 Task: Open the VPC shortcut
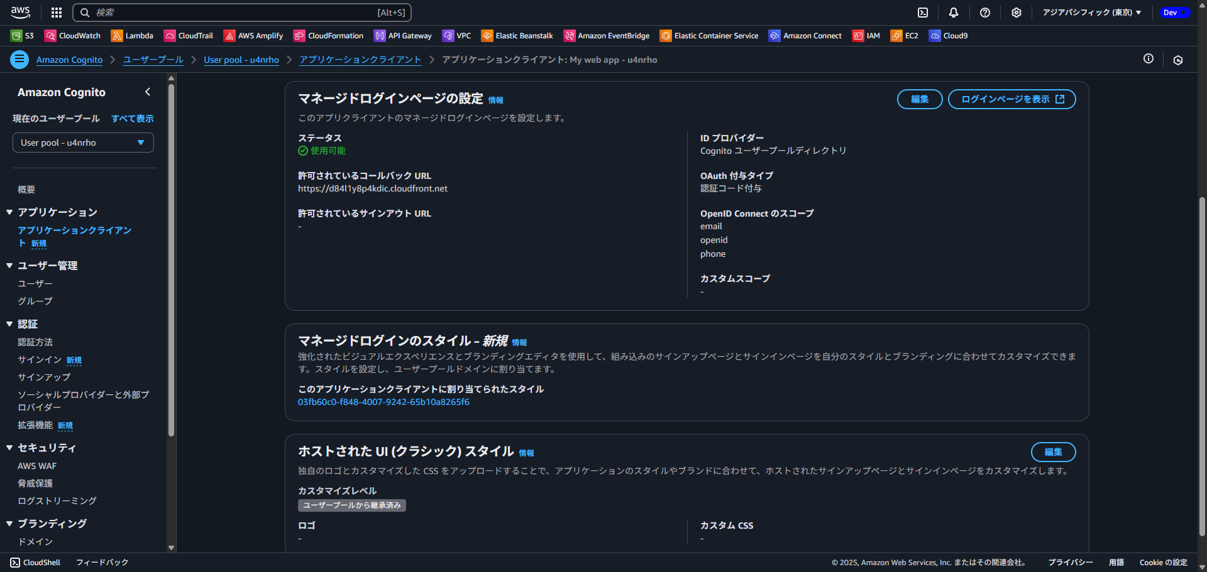(x=456, y=36)
